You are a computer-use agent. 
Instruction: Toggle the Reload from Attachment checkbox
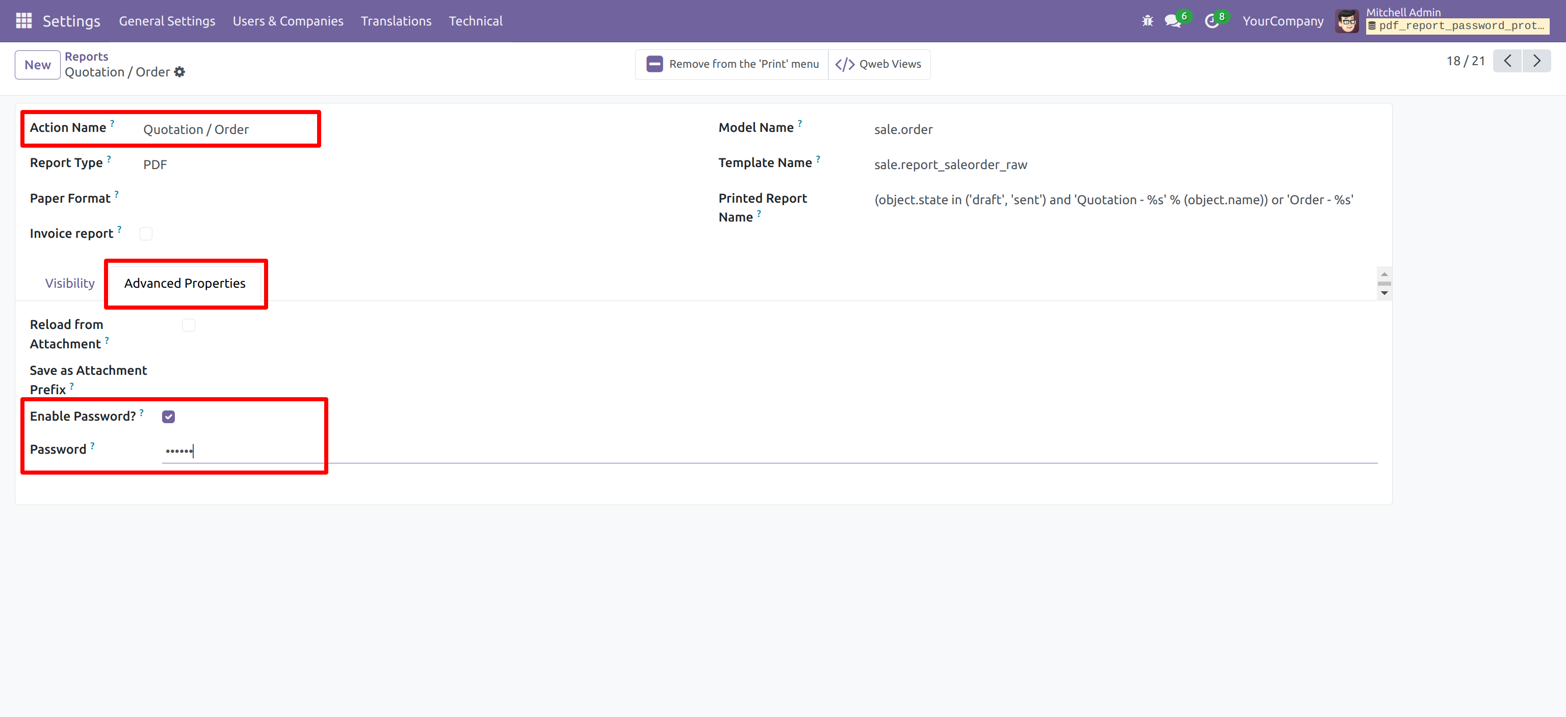pyautogui.click(x=189, y=325)
